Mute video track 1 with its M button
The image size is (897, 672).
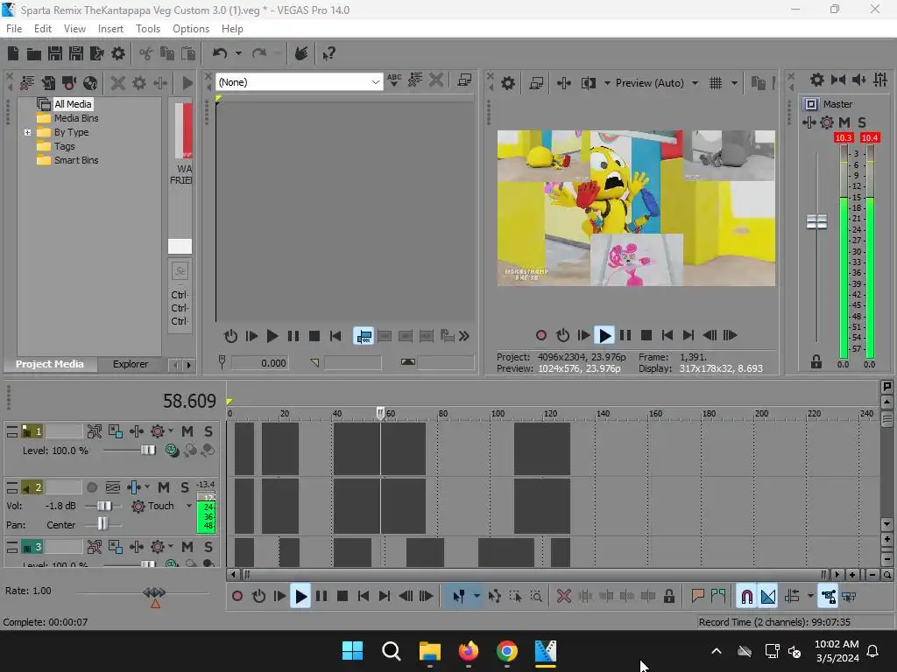pyautogui.click(x=187, y=431)
